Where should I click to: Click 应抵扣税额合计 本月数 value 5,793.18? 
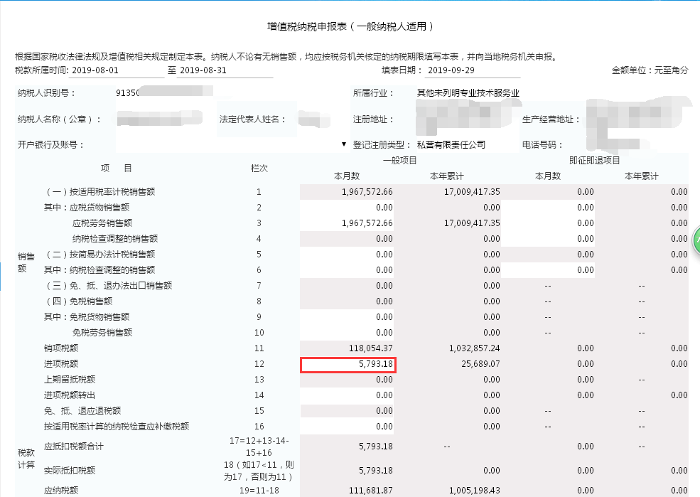[375, 446]
